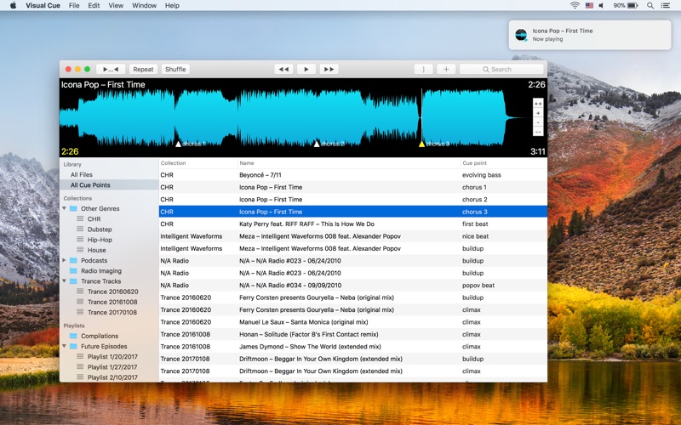Image resolution: width=681 pixels, height=425 pixels.
Task: Collapse the Other Genres collection
Action: point(64,208)
